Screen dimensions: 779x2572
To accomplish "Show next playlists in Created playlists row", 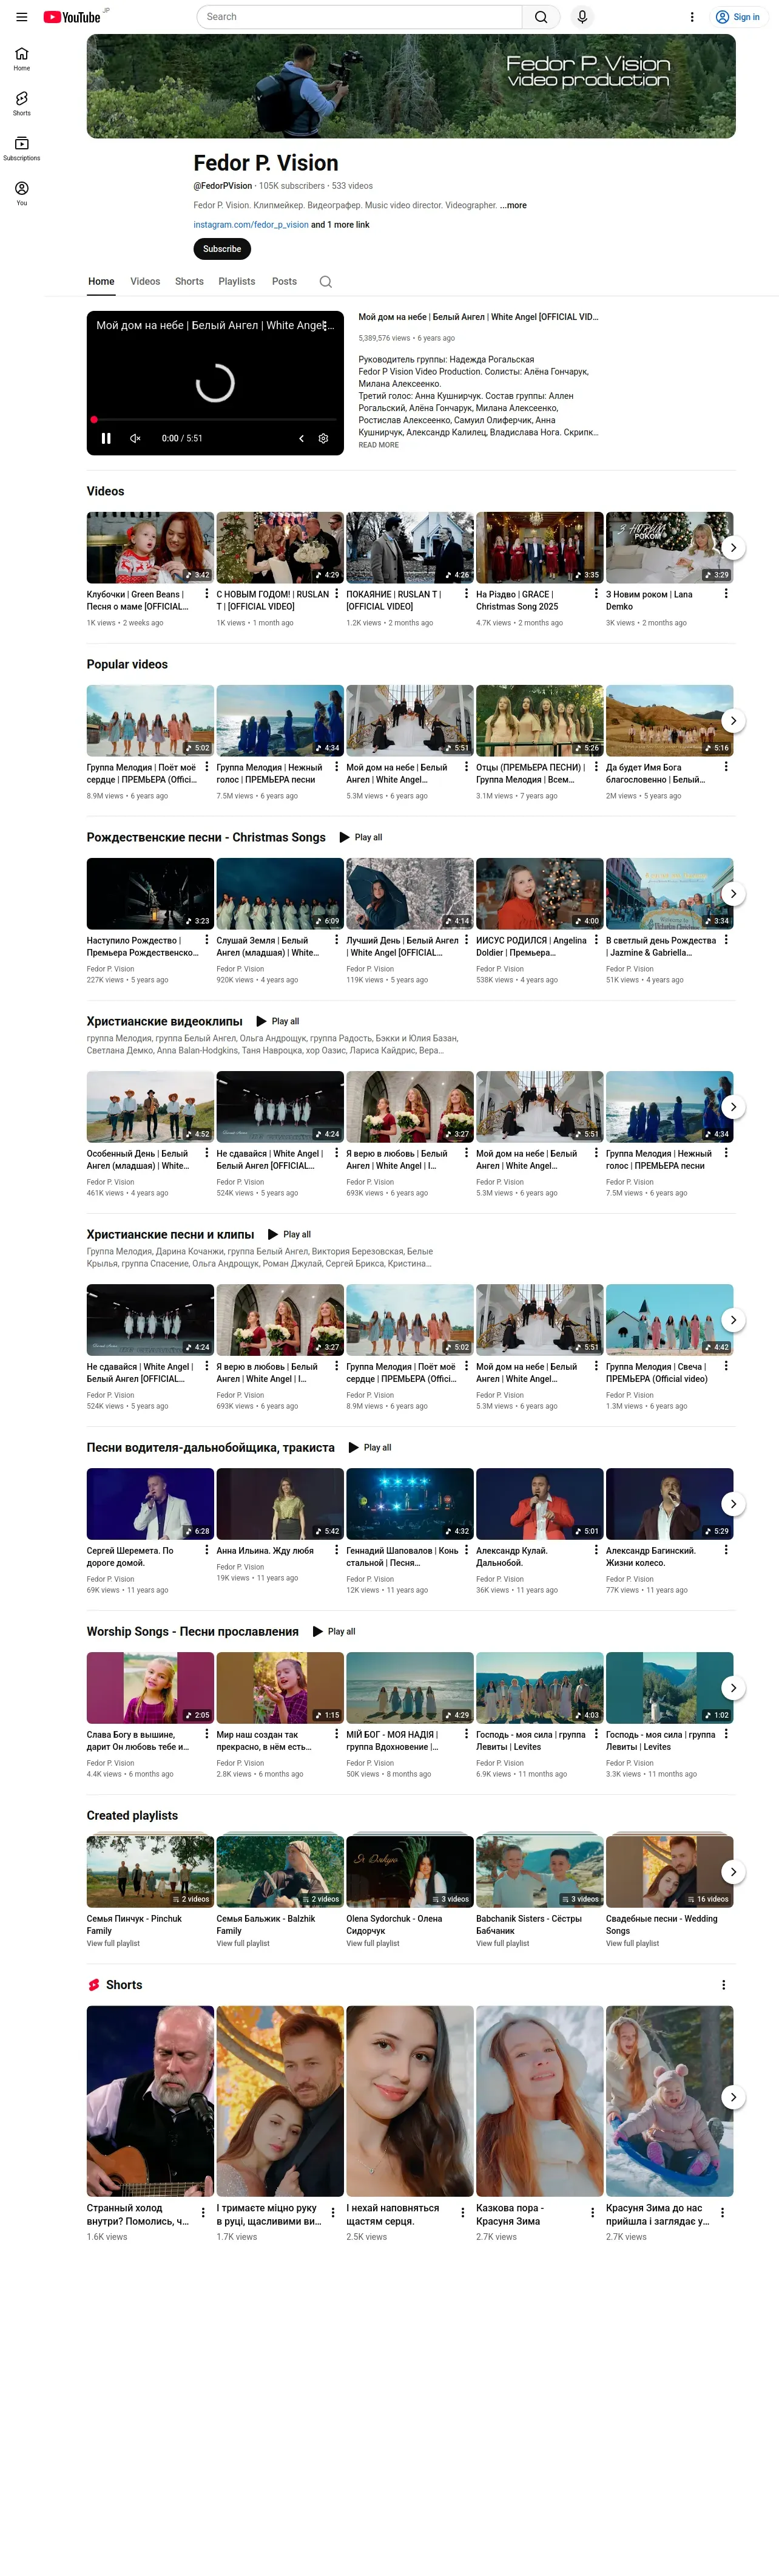I will click(x=733, y=1872).
